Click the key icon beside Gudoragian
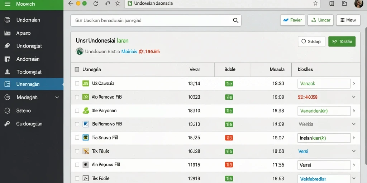Screen dimensions: 367x183 point(7,124)
